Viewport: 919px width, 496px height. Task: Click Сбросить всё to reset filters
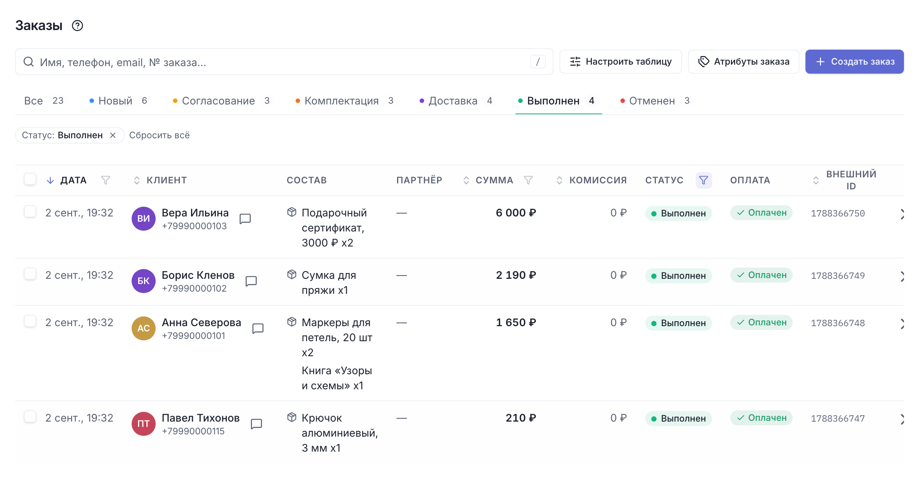[159, 135]
